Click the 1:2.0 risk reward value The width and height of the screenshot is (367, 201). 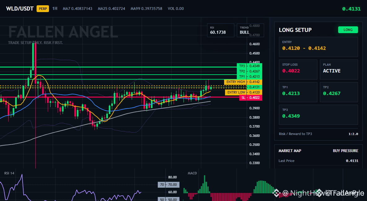(x=353, y=134)
